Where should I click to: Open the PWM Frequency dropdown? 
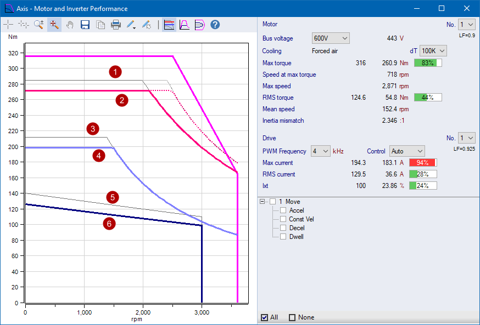point(321,151)
